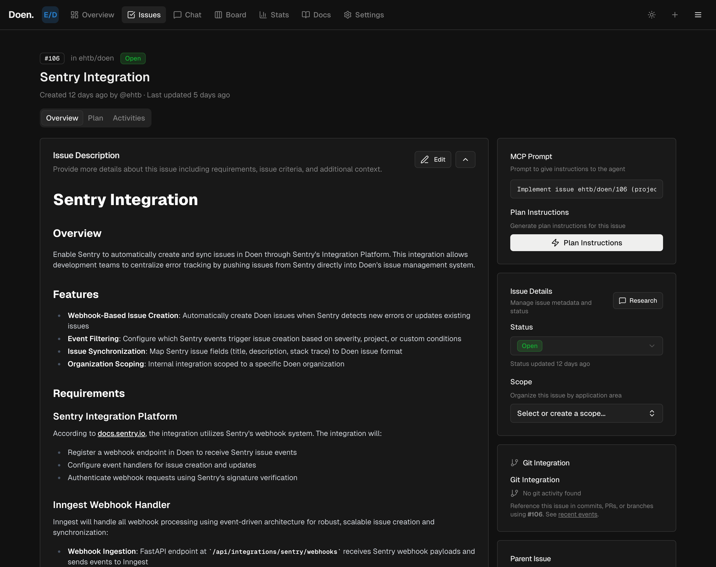Follow the docs.sentry.io link
716x567 pixels.
(x=121, y=433)
